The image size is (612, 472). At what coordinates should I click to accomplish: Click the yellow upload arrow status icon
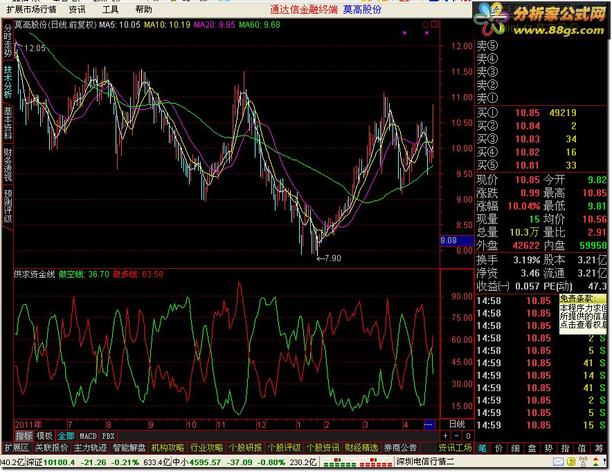571,462
